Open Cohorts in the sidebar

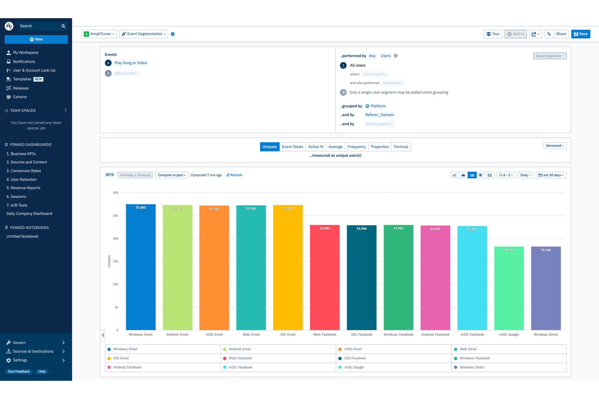[x=20, y=97]
